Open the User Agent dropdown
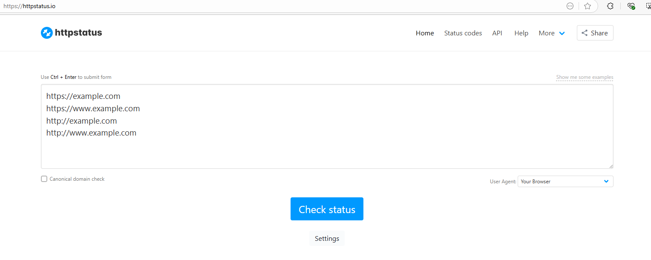Image resolution: width=651 pixels, height=260 pixels. click(x=565, y=182)
